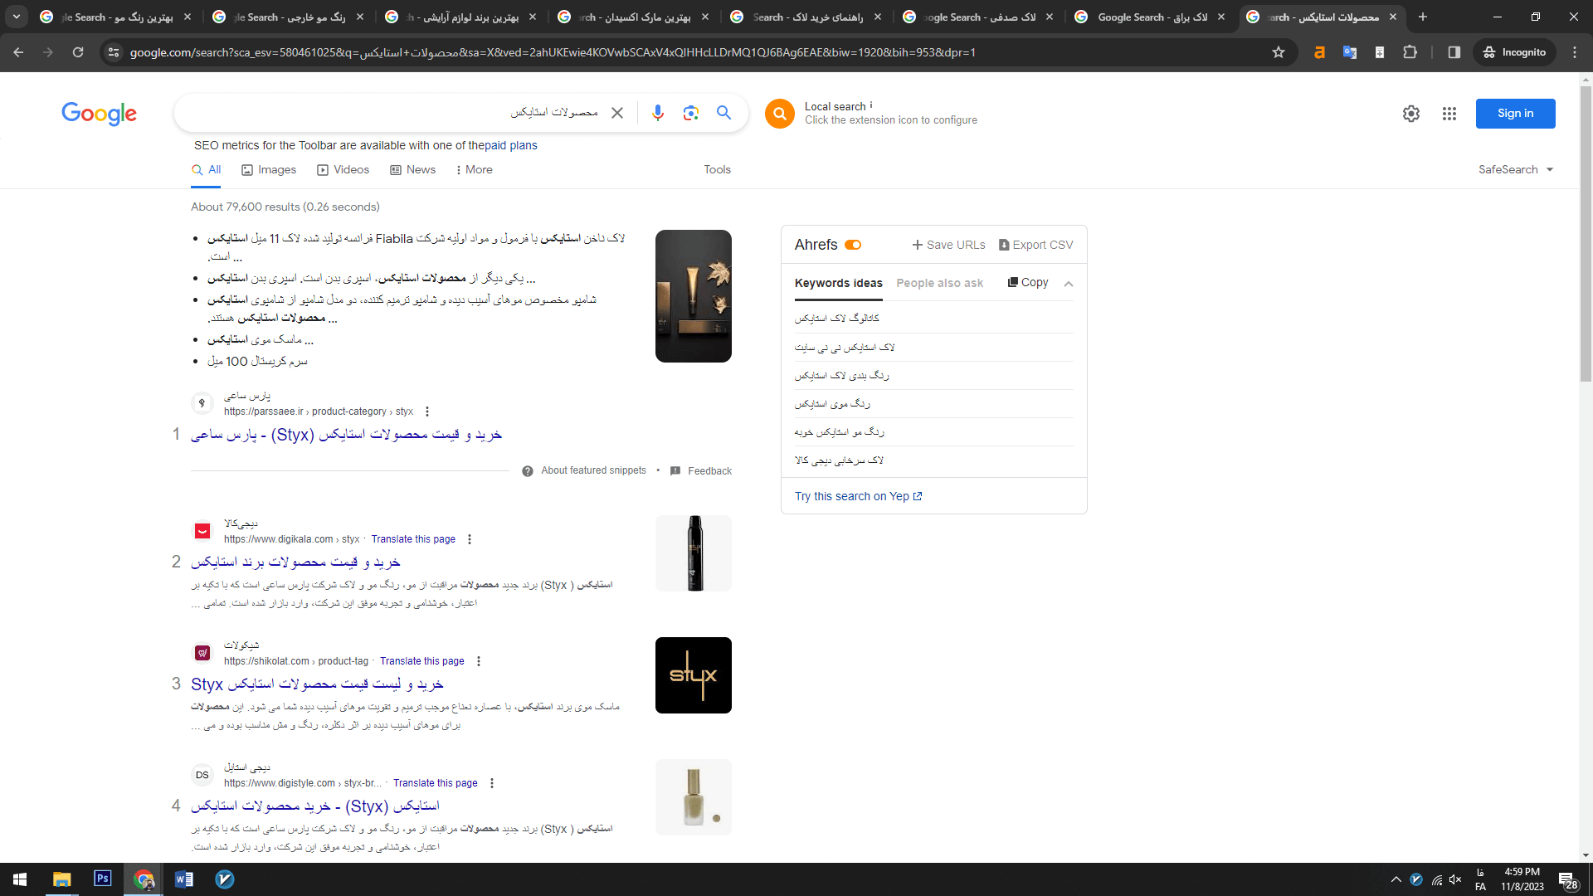Open the three-dot menu for the digikala result
This screenshot has width=1593, height=896.
click(x=470, y=539)
